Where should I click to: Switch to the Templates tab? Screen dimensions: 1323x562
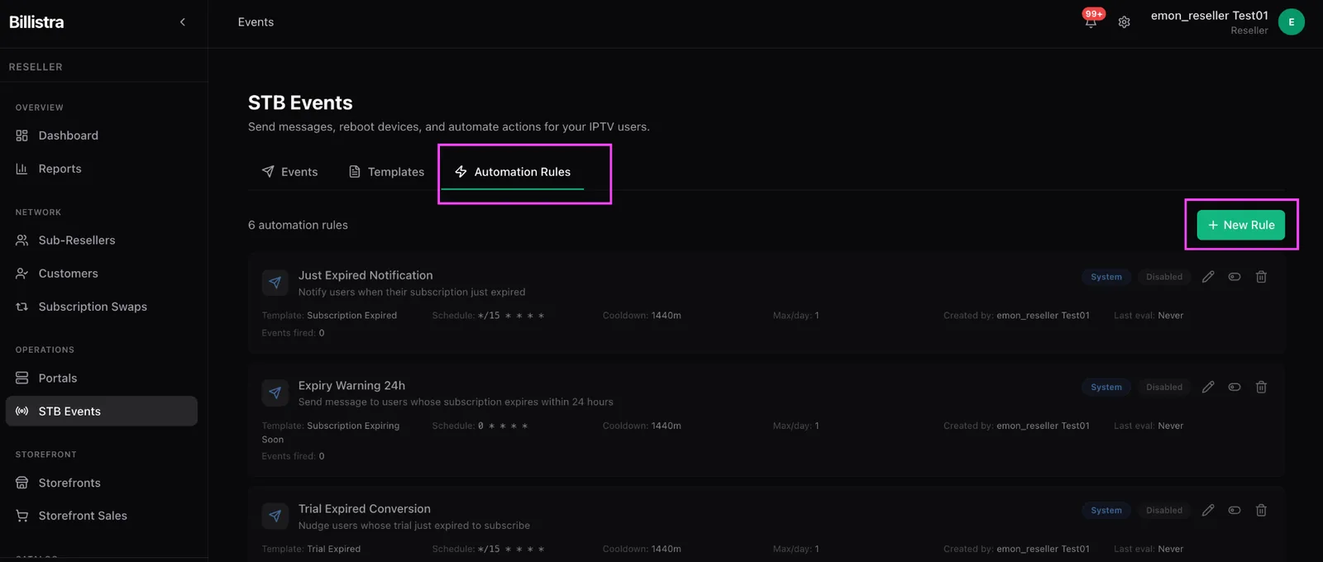pos(386,172)
